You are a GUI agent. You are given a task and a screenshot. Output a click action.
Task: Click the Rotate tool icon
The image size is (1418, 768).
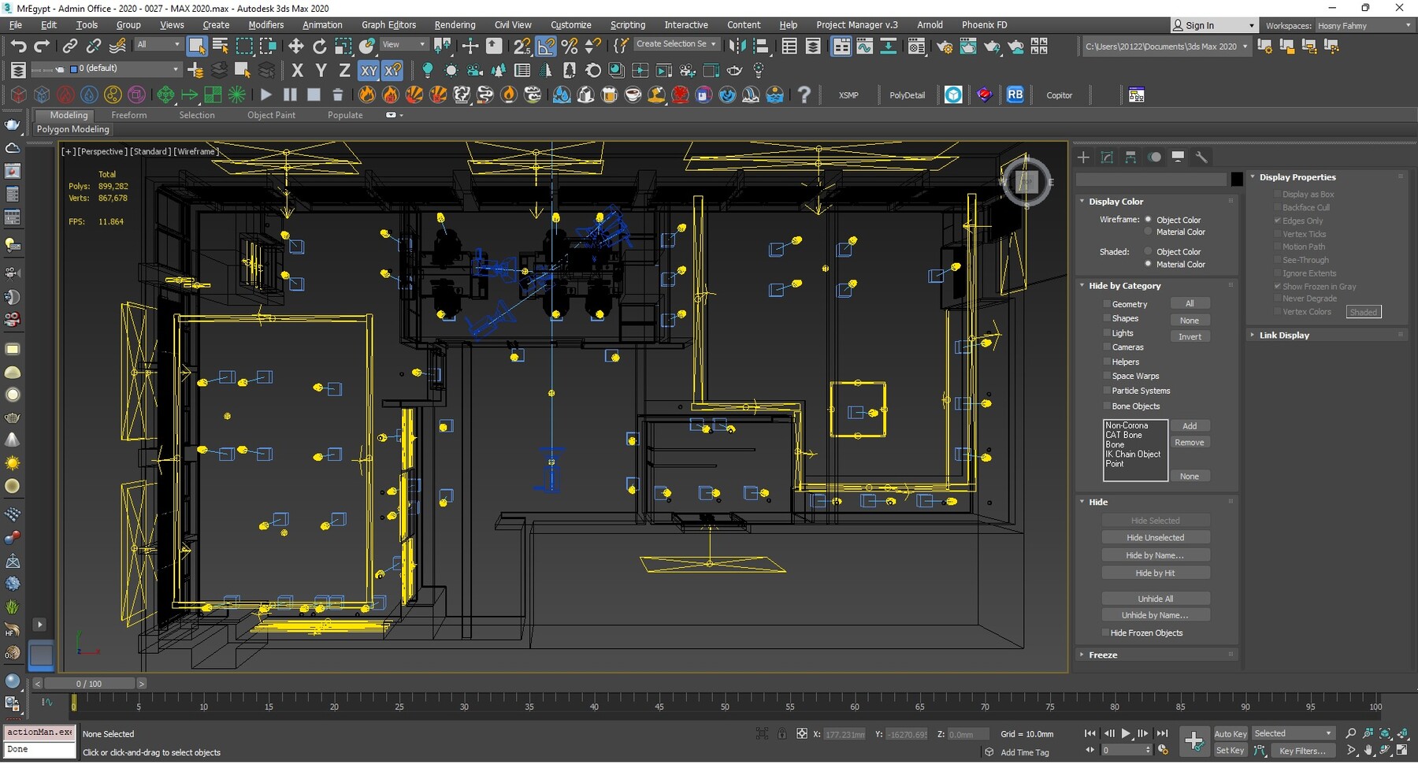coord(319,46)
